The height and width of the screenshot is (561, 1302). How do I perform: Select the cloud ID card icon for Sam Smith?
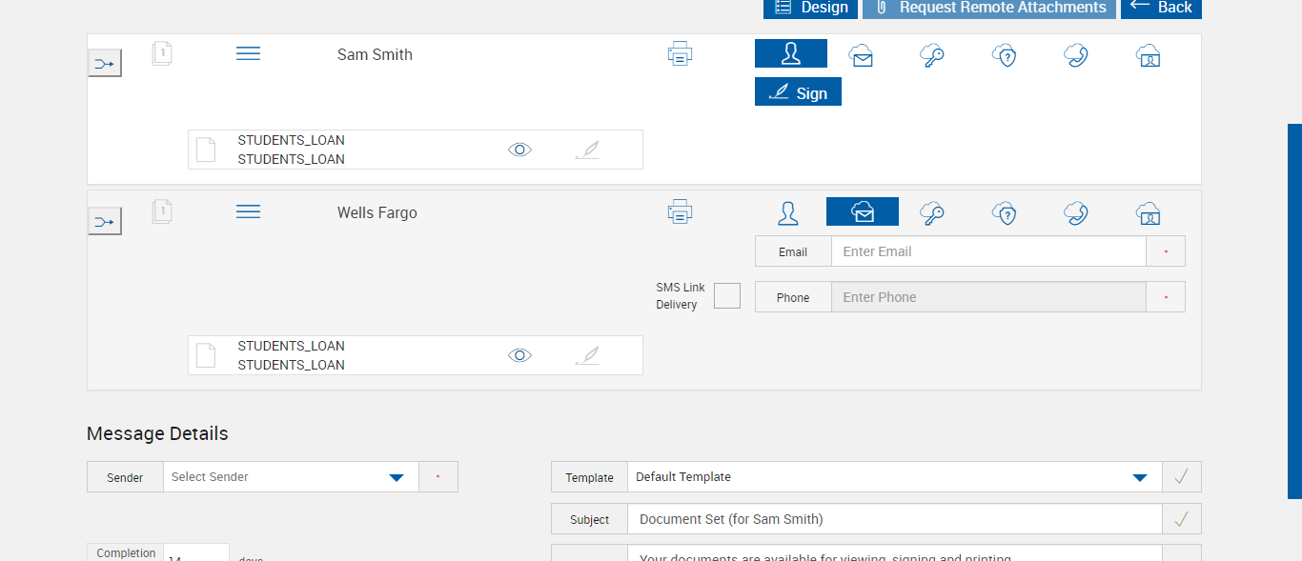[x=1149, y=55]
